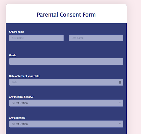Screen dimensions: 141x134
Task: Click the Child's name label
Action: pos(17,32)
